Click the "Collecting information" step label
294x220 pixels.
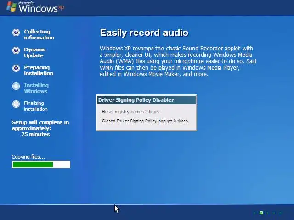39,35
